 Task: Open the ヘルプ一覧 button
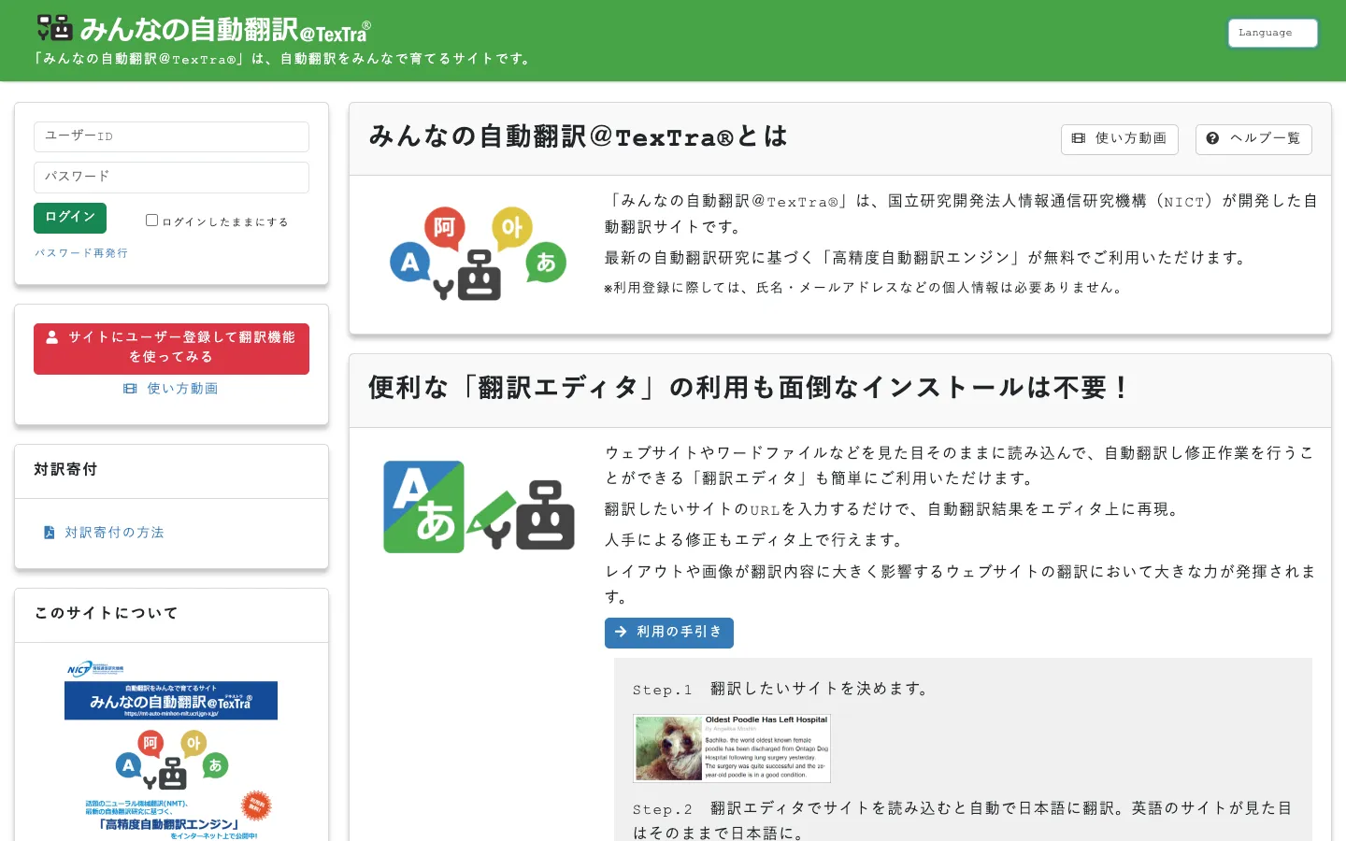tap(1253, 139)
